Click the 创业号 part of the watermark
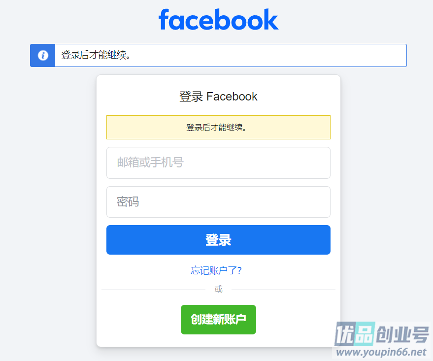 coord(403,334)
